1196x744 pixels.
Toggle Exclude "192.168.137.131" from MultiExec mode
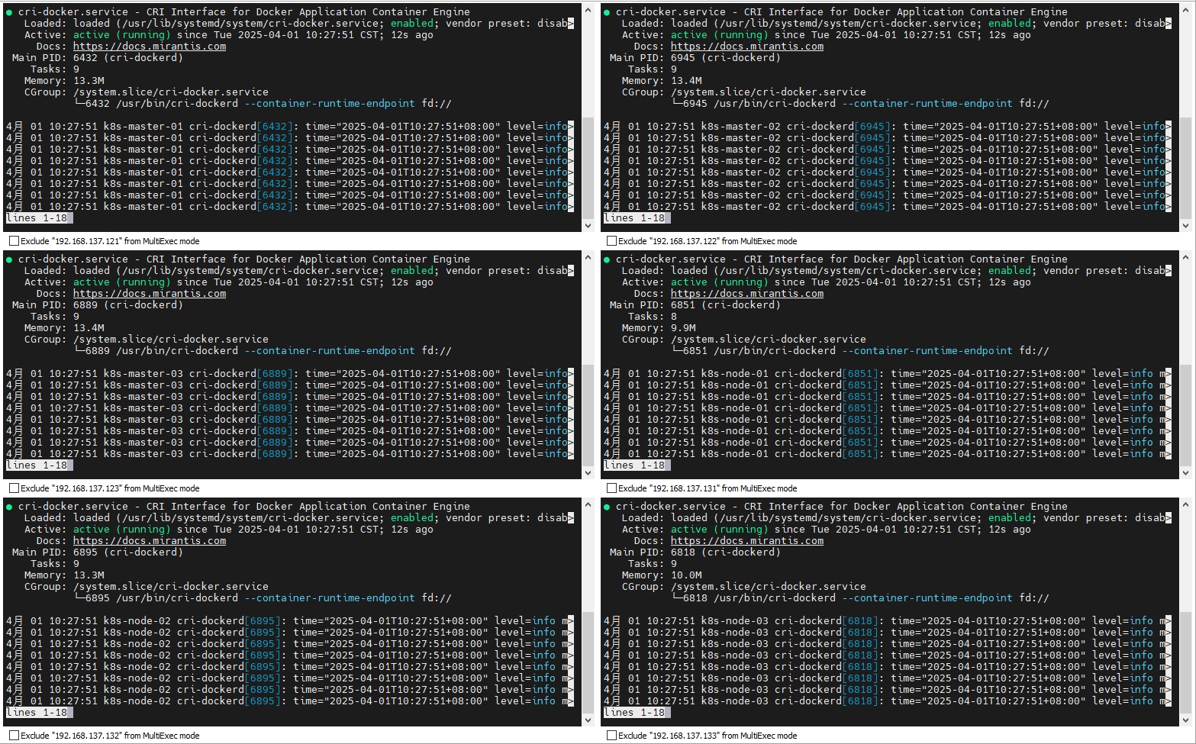tap(611, 488)
